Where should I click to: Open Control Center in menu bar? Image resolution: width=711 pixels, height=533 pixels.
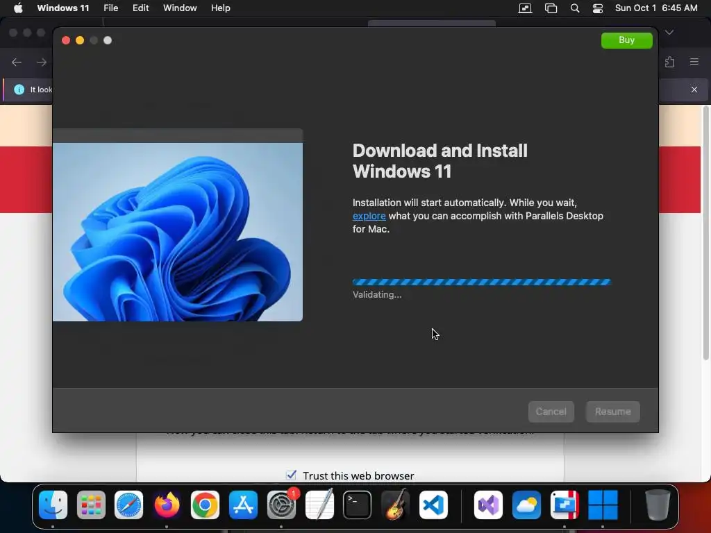coord(598,8)
